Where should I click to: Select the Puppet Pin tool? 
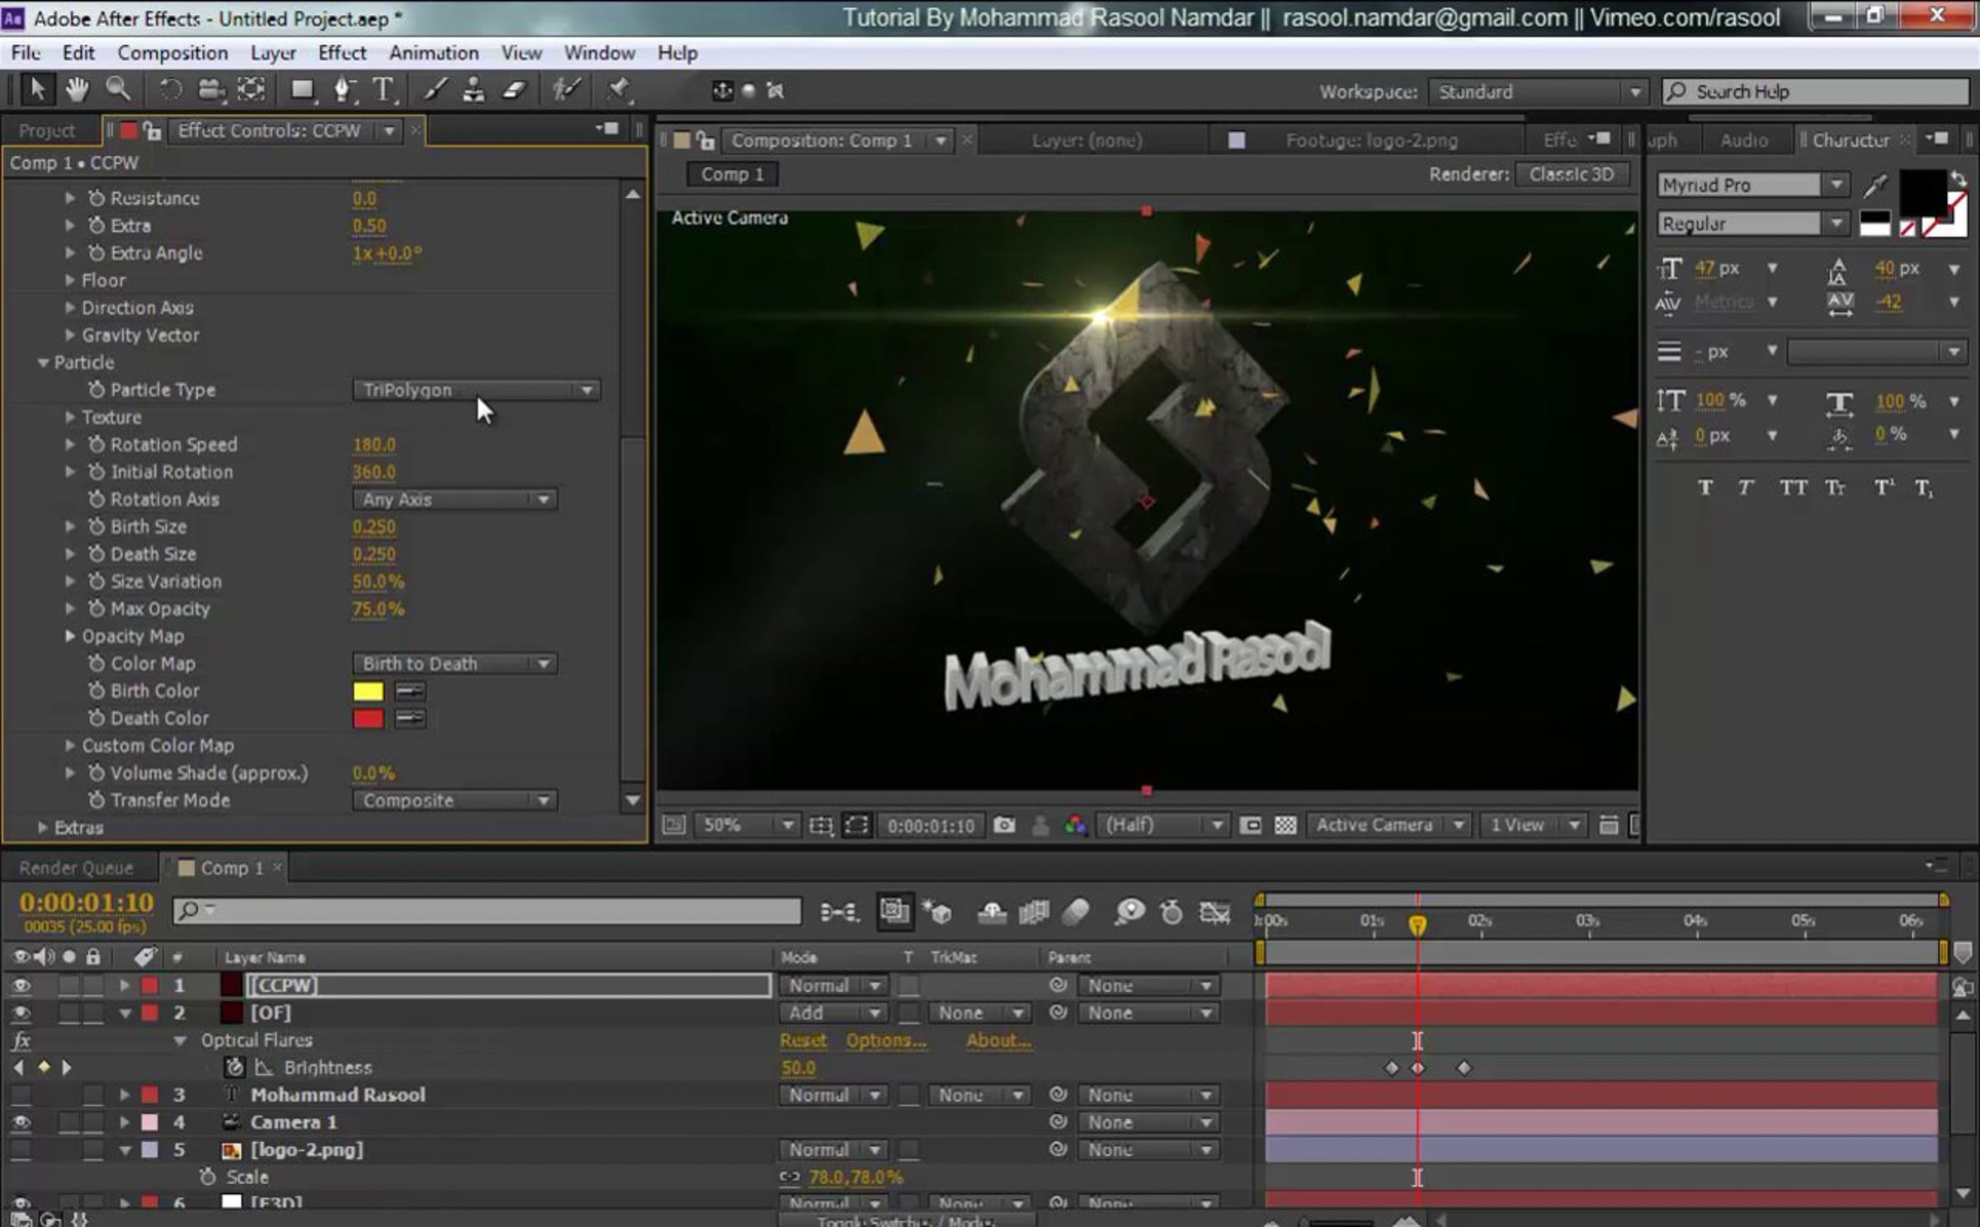(x=619, y=89)
